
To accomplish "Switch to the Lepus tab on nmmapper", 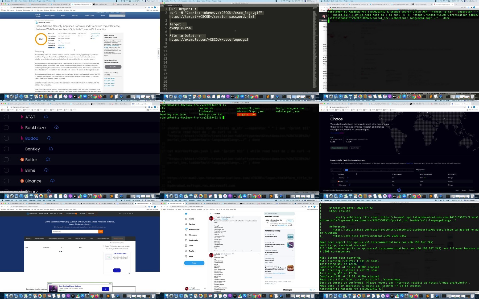I will [x=91, y=239].
